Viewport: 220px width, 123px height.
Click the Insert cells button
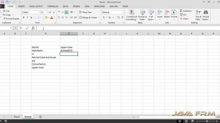(159, 15)
